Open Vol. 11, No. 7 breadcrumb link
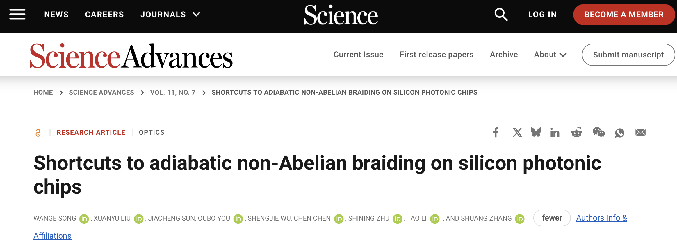This screenshot has height=249, width=677. point(173,92)
